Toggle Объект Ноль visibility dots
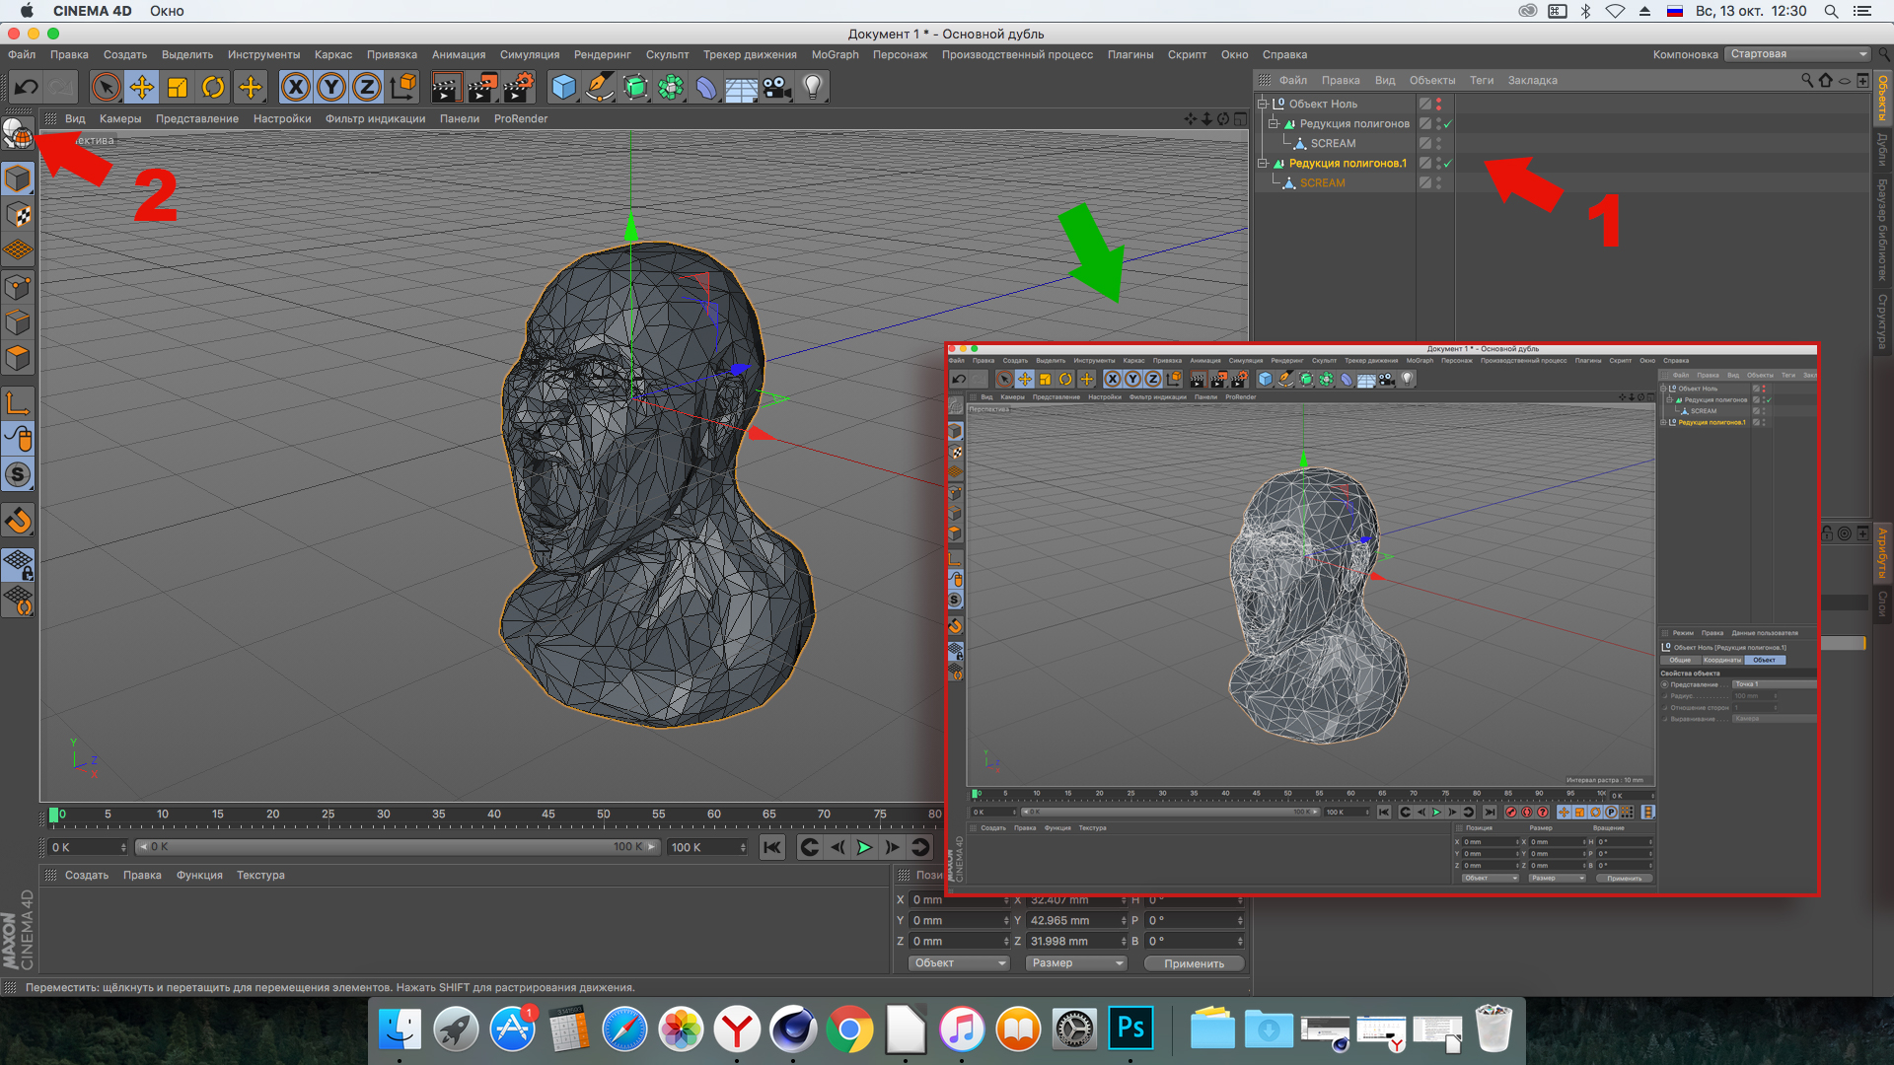 [x=1438, y=104]
